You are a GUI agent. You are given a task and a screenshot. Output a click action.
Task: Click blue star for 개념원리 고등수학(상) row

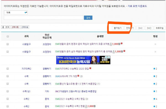(154, 91)
